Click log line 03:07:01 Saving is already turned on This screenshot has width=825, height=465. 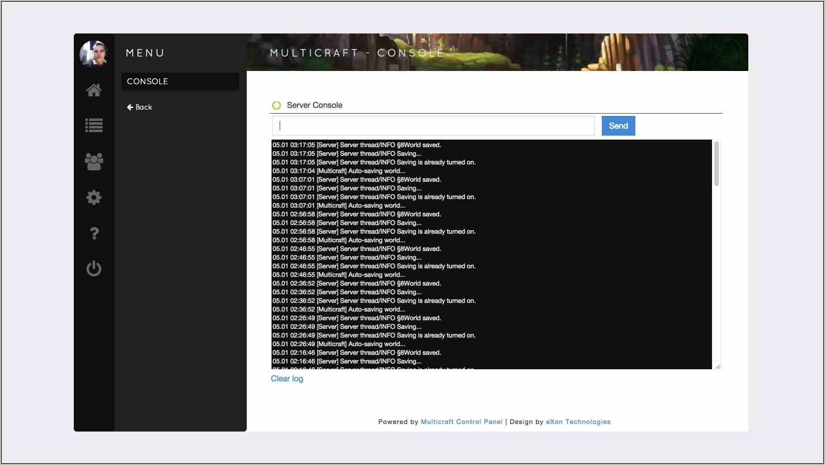(374, 197)
